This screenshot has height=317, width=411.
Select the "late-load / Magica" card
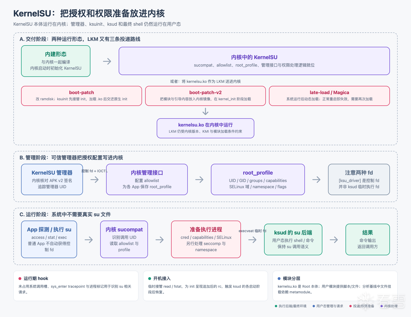[329, 96]
